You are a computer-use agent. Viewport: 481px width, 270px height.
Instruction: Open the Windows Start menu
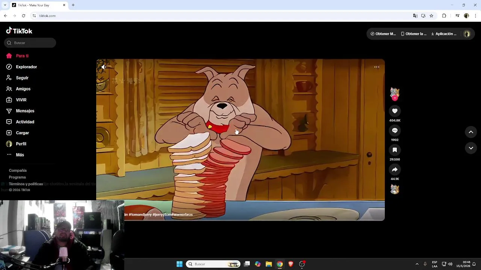point(180,264)
